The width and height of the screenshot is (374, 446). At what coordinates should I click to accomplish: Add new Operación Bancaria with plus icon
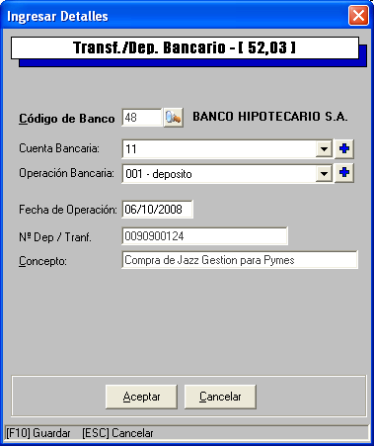tap(344, 173)
